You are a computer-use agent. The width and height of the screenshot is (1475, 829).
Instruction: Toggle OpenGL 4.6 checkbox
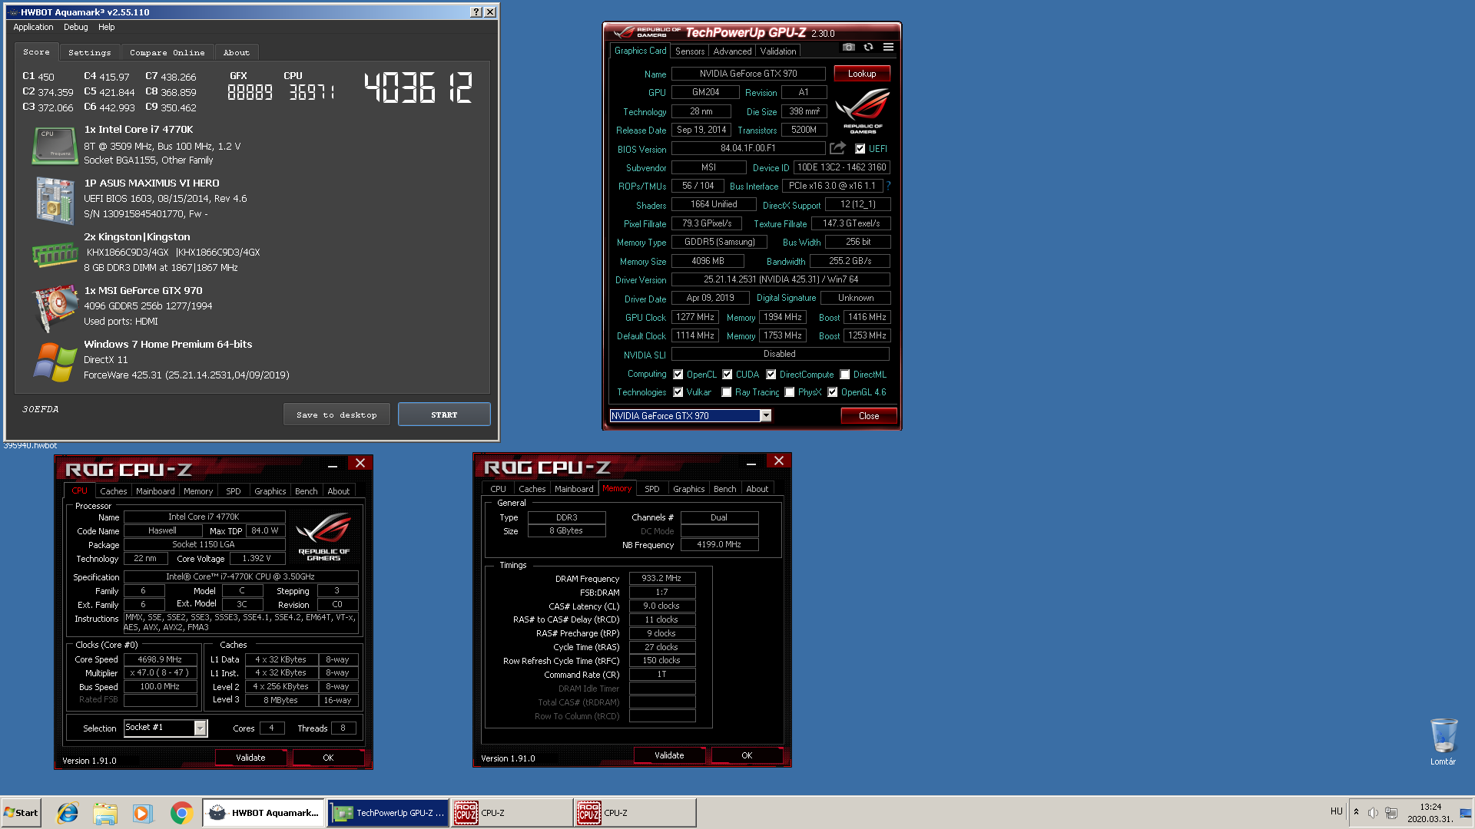833,392
